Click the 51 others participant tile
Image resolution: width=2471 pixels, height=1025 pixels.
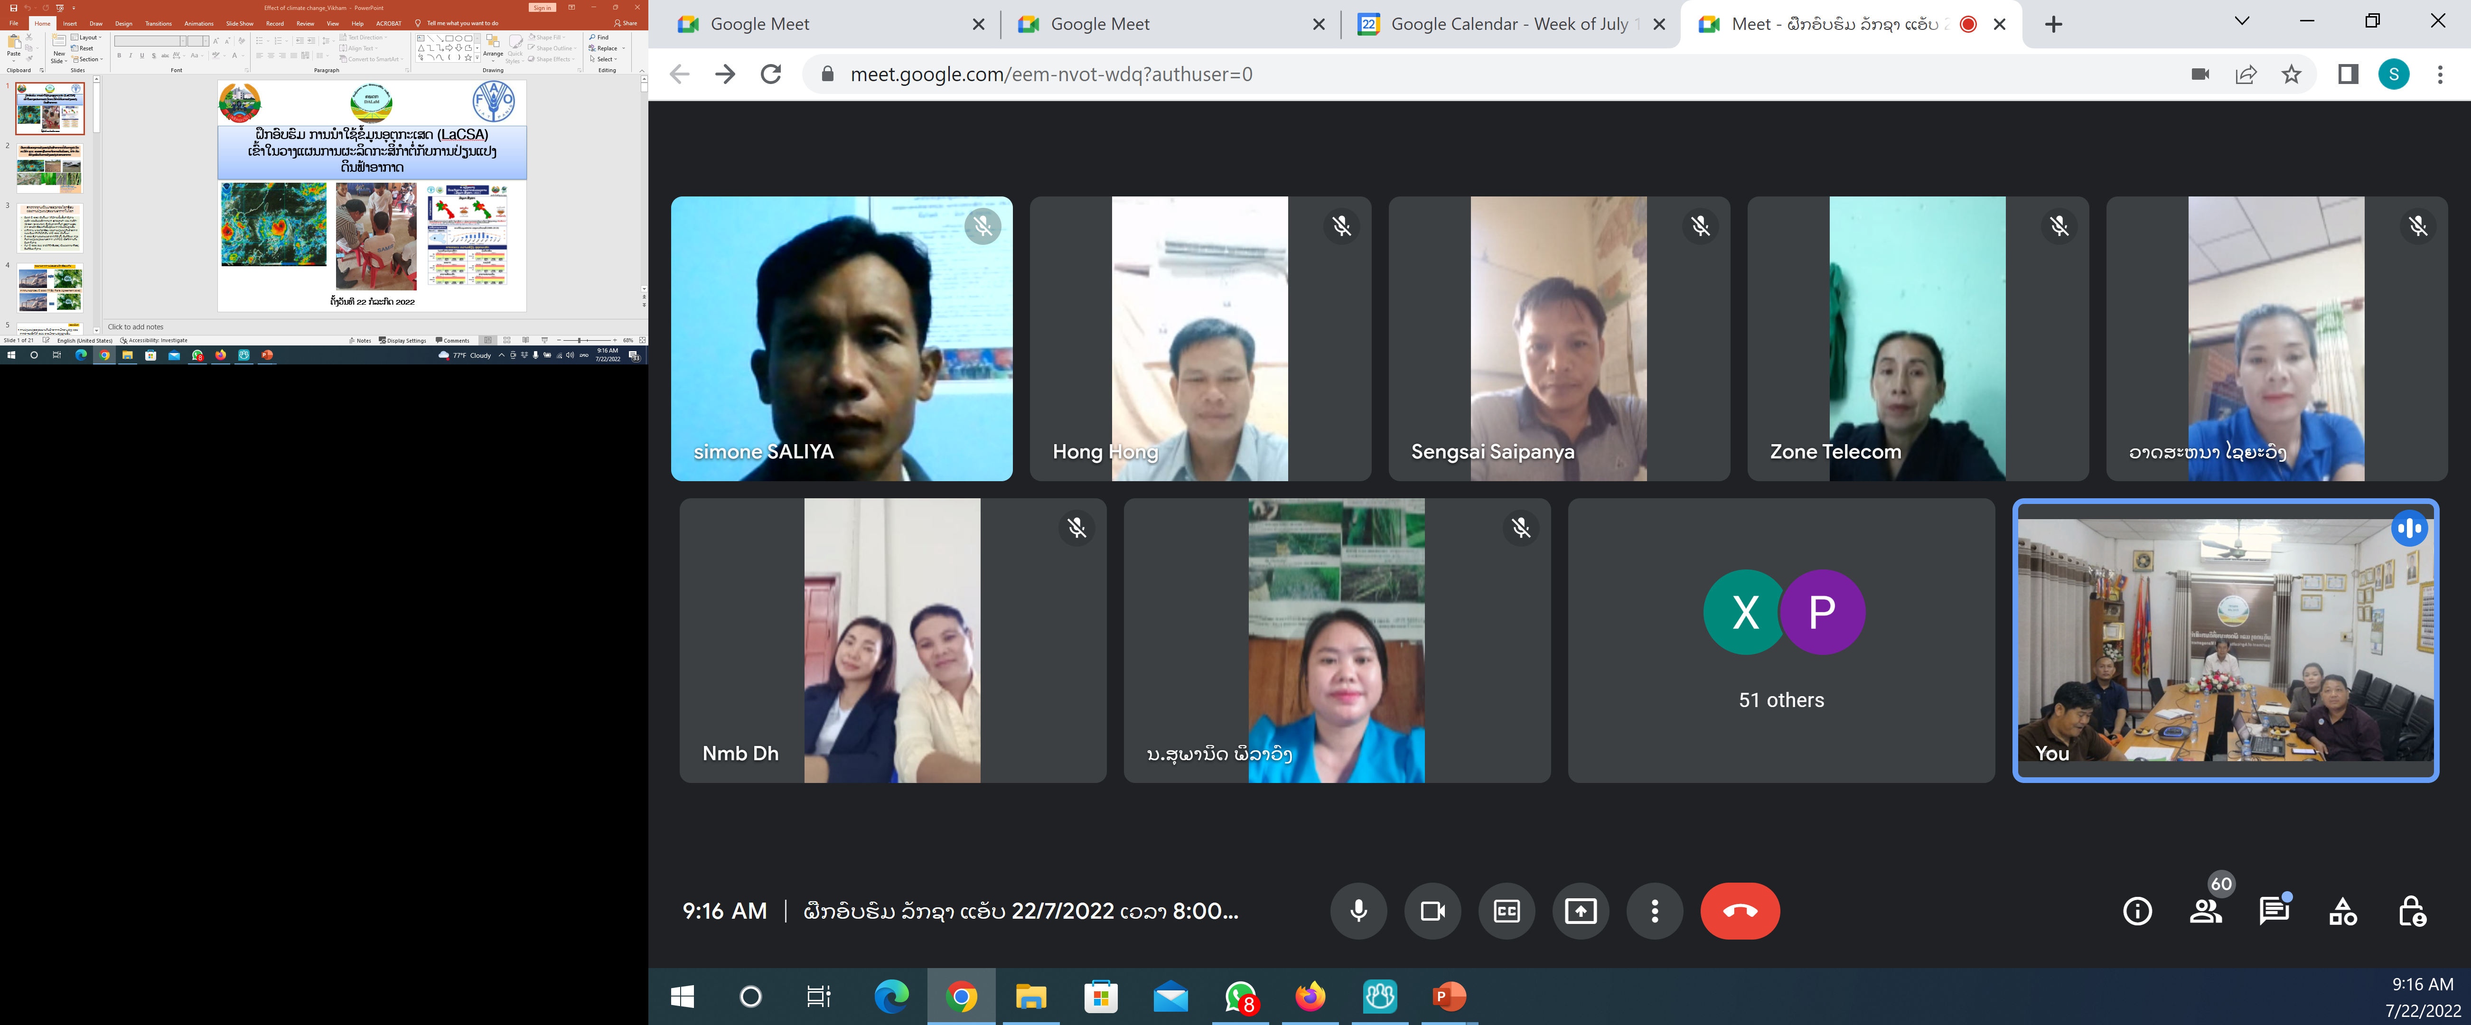(1781, 641)
